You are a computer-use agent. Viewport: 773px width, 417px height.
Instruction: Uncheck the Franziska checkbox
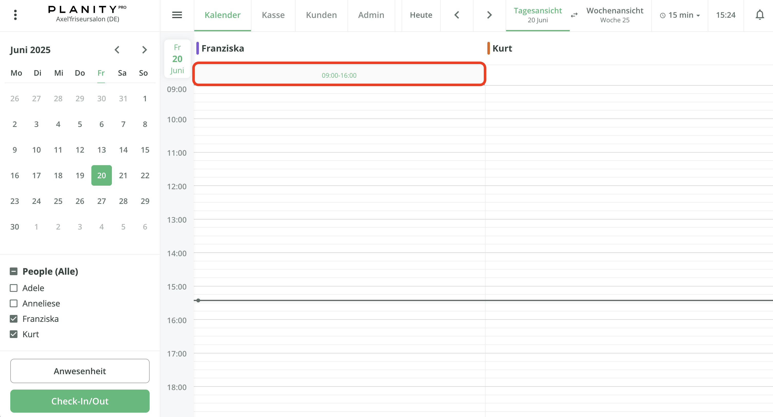pyautogui.click(x=14, y=319)
